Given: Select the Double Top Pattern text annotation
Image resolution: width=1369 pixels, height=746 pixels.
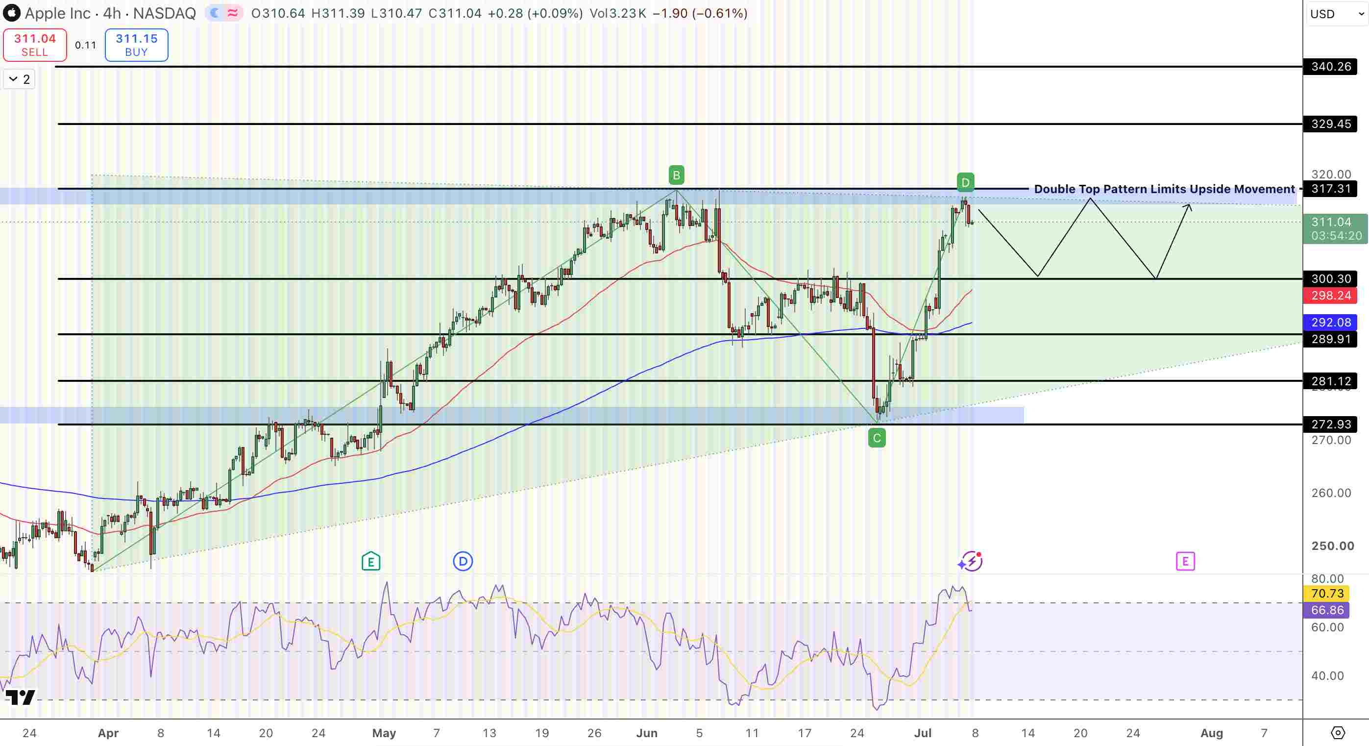Looking at the screenshot, I should pyautogui.click(x=1164, y=189).
